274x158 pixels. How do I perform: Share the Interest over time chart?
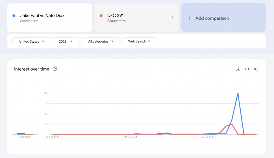(x=256, y=69)
